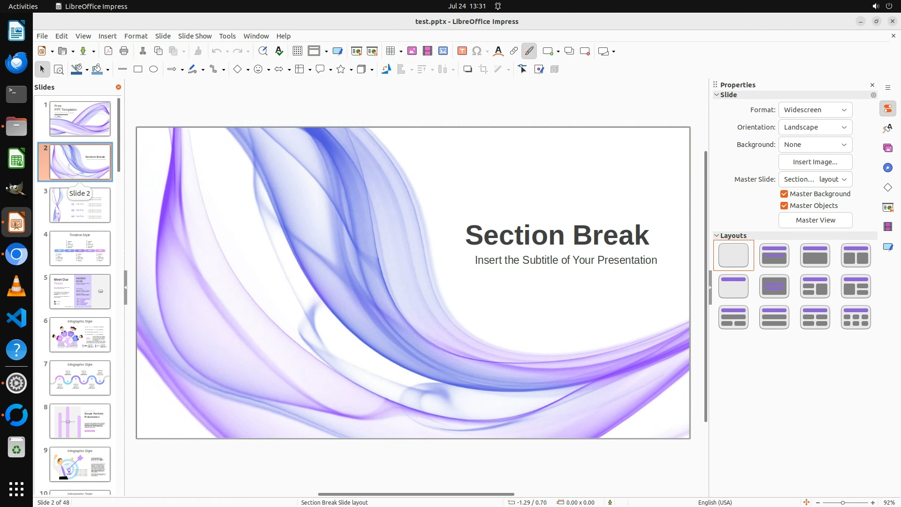Select the Rectangle drawing tool
Screen dimensions: 901x507
click(x=138, y=69)
